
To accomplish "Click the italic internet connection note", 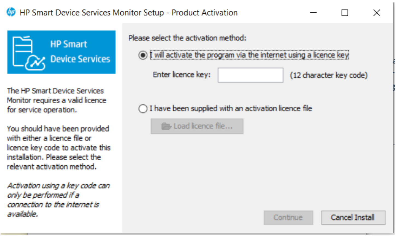I will [58, 200].
